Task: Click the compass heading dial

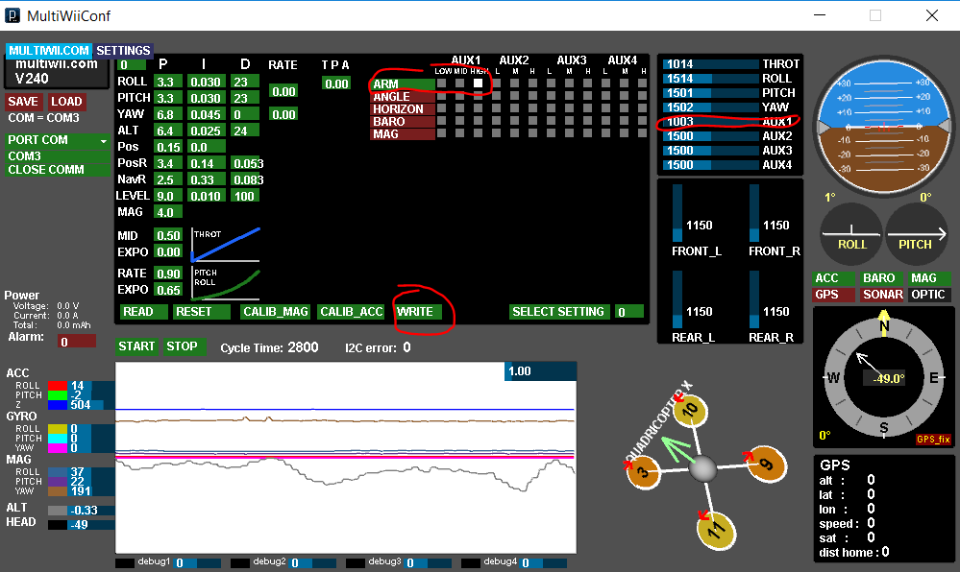Action: [883, 377]
